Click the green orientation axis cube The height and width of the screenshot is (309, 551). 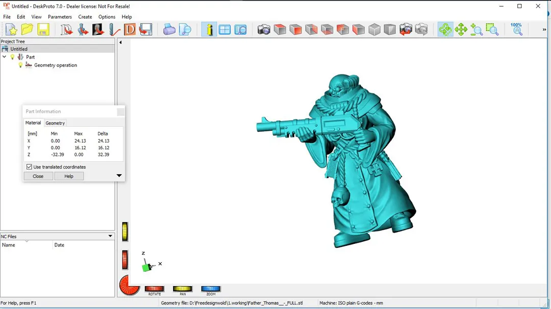(146, 267)
